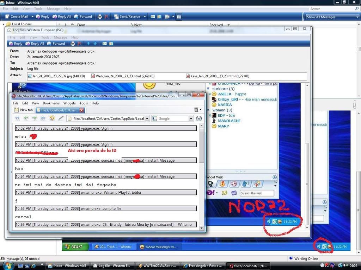The image size is (361, 270).
Task: Open the Show All Messages dropdown
Action: click(332, 17)
